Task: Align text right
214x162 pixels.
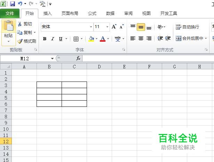Action: [149, 39]
